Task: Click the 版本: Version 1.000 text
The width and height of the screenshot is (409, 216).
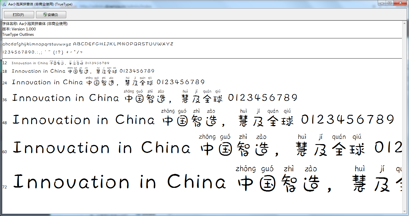Action: click(19, 29)
